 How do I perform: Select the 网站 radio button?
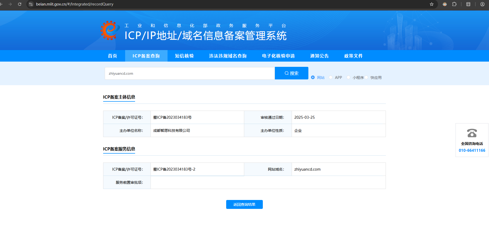pos(313,77)
